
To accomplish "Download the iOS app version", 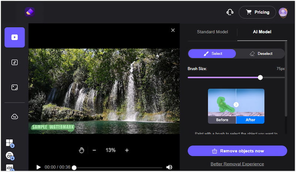I will coord(10,168).
